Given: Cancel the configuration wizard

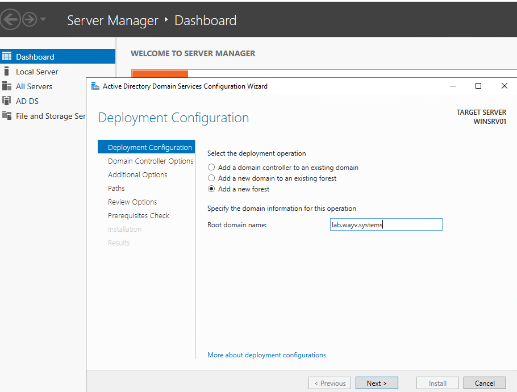Looking at the screenshot, I should [x=485, y=383].
